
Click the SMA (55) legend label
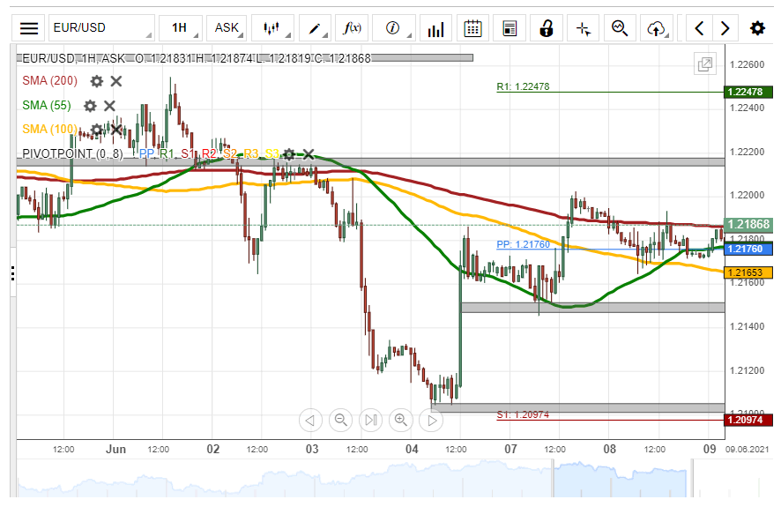point(47,105)
